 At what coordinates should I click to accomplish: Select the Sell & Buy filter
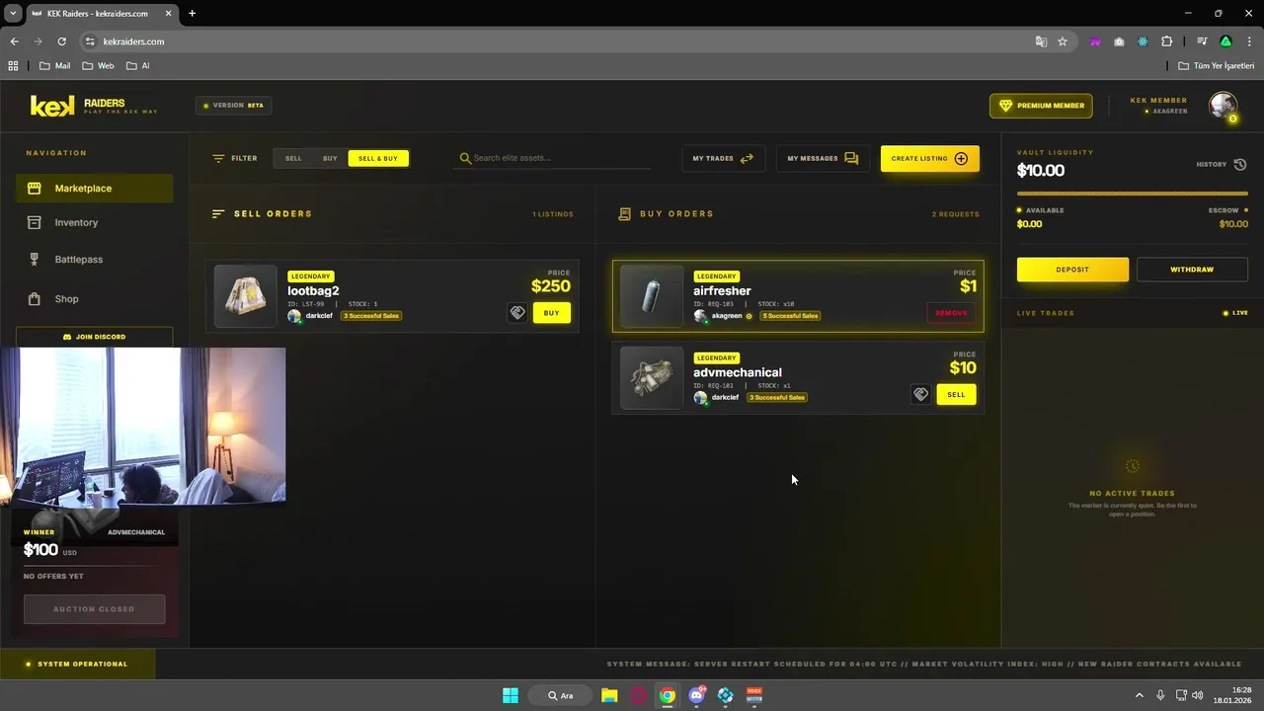tap(378, 158)
